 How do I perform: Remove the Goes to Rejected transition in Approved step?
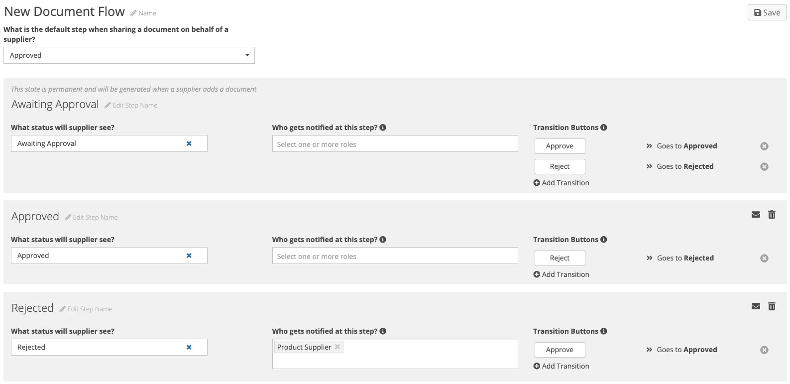tap(764, 258)
